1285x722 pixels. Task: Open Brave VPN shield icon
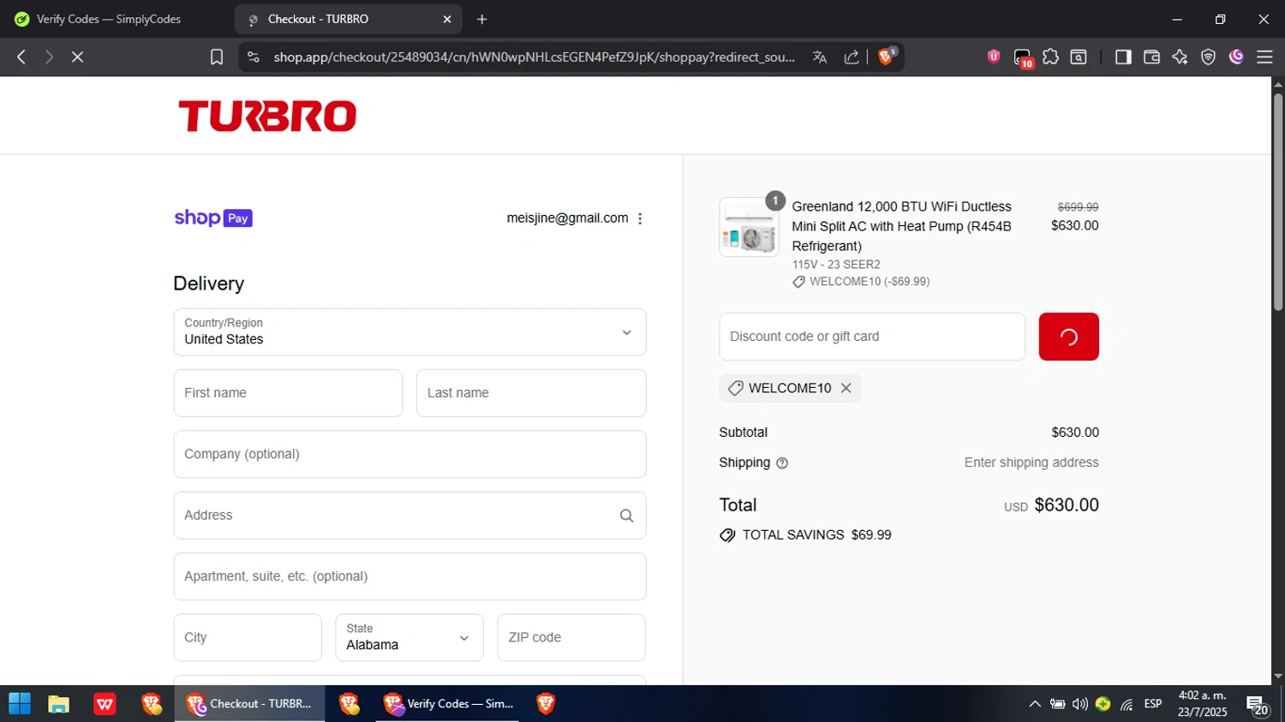pos(1209,57)
